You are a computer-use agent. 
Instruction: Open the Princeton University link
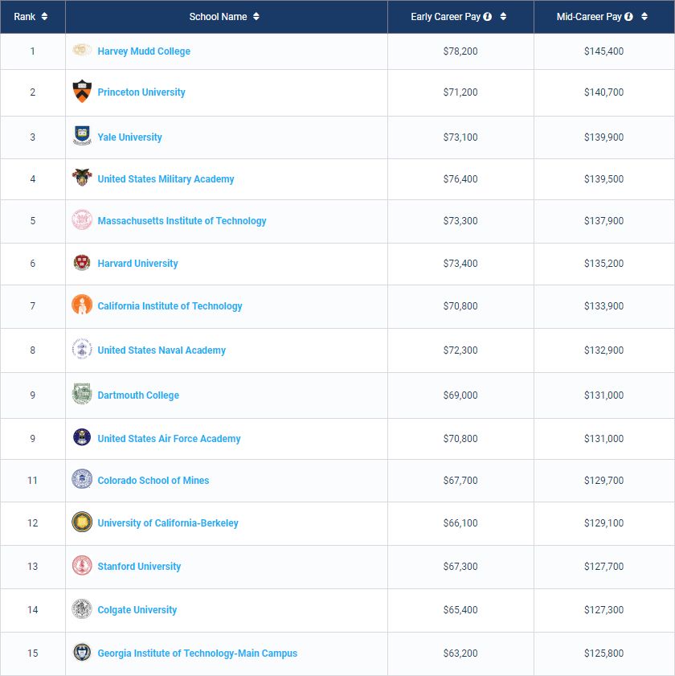141,92
